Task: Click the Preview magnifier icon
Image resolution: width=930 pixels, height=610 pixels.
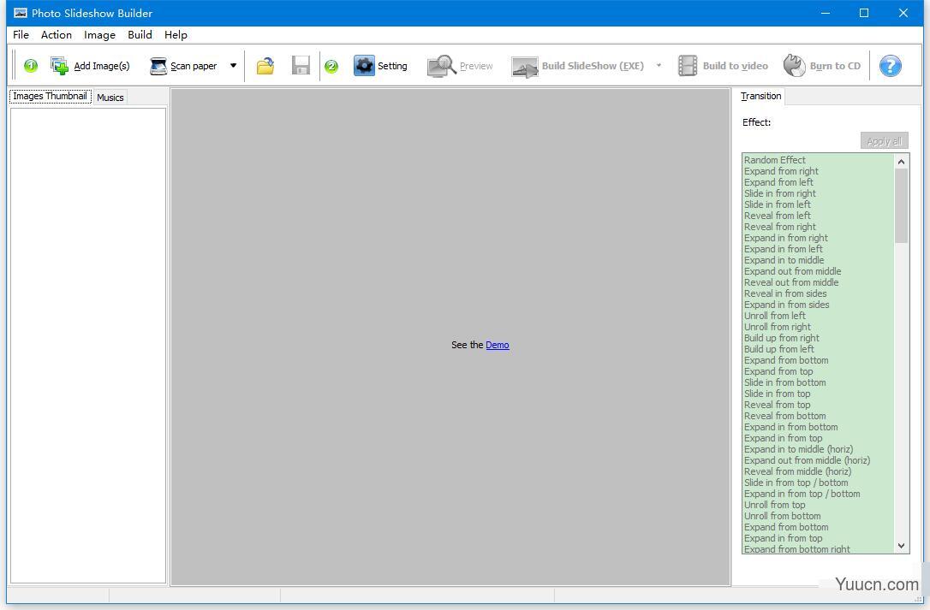Action: [441, 66]
